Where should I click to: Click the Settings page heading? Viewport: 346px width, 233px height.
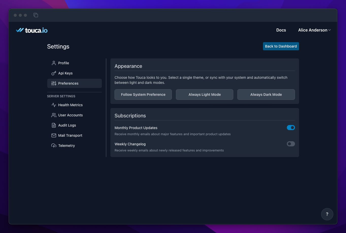tap(58, 46)
